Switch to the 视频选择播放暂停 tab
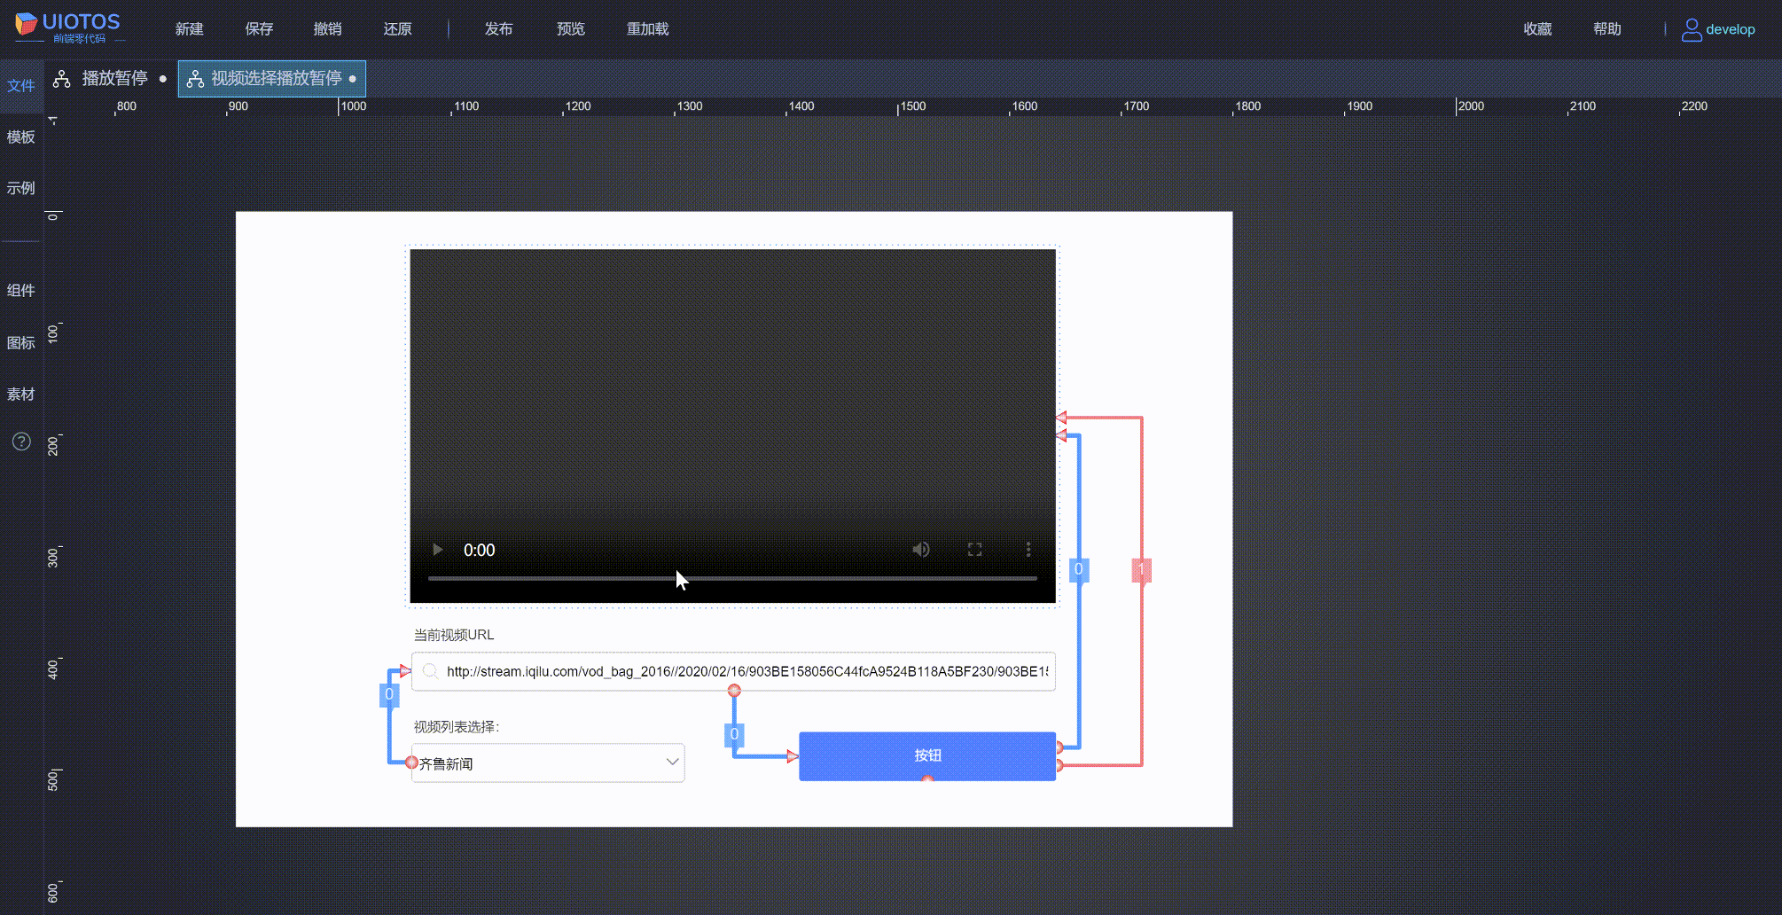This screenshot has width=1782, height=915. [272, 79]
